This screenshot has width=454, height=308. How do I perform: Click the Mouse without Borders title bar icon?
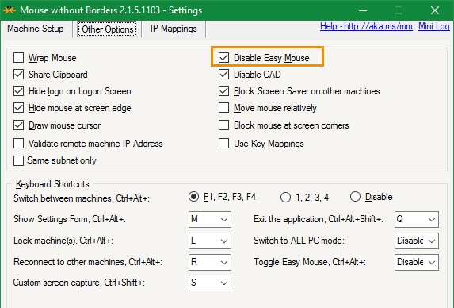click(9, 10)
